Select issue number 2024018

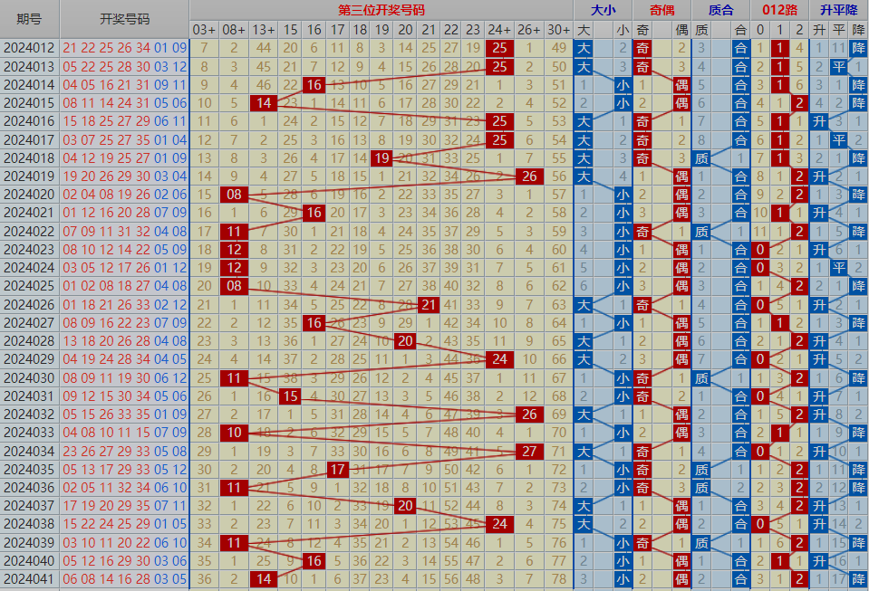tap(29, 158)
